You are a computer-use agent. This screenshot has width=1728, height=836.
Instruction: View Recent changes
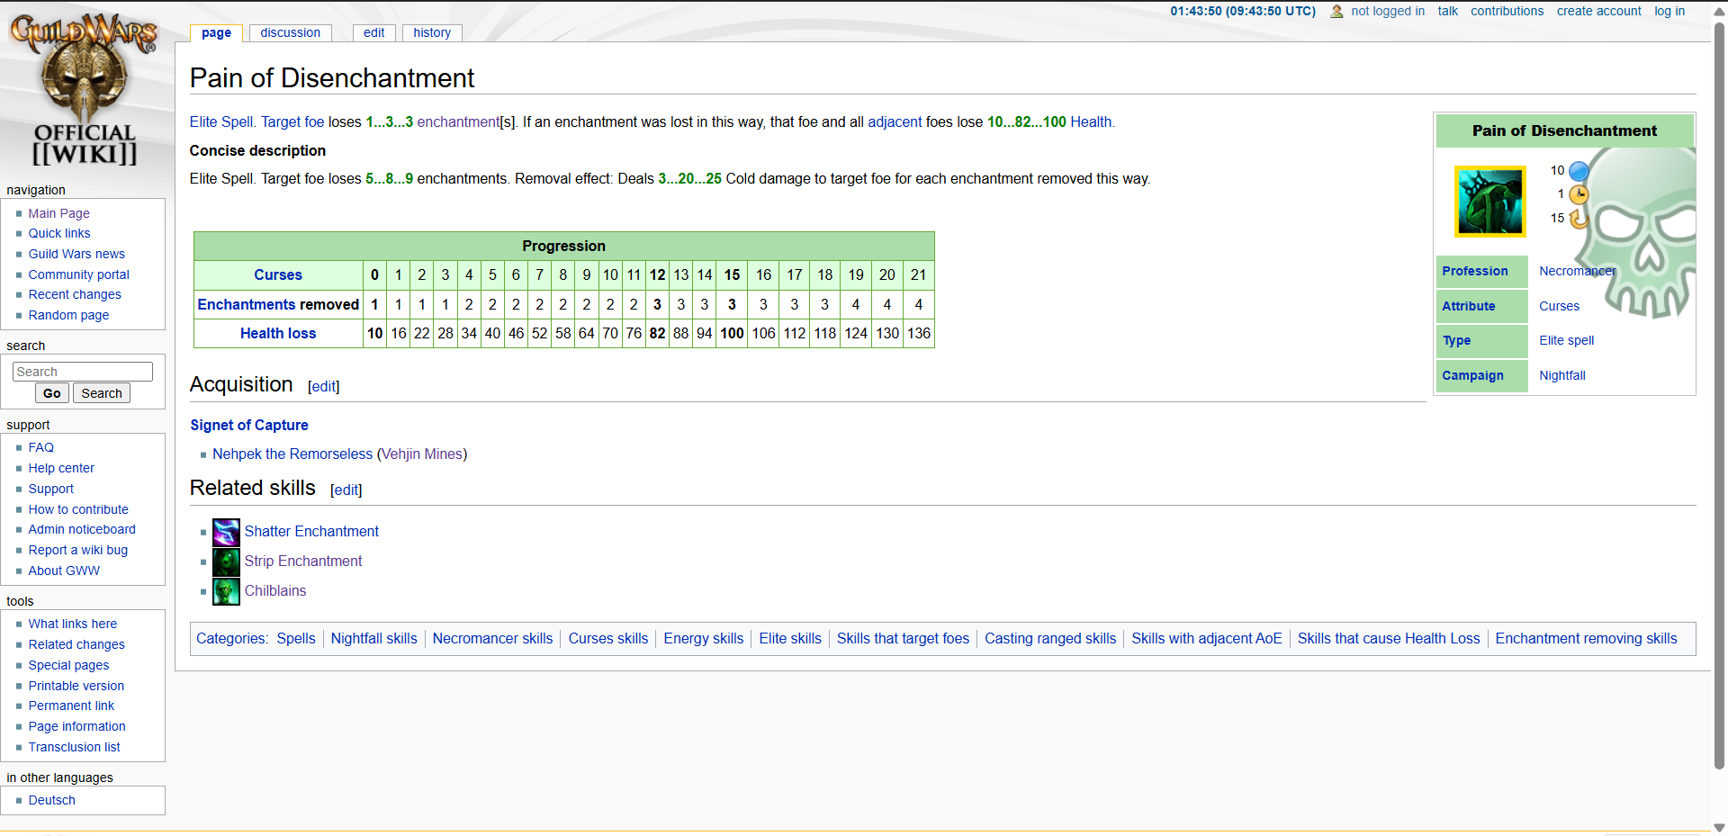tap(75, 294)
